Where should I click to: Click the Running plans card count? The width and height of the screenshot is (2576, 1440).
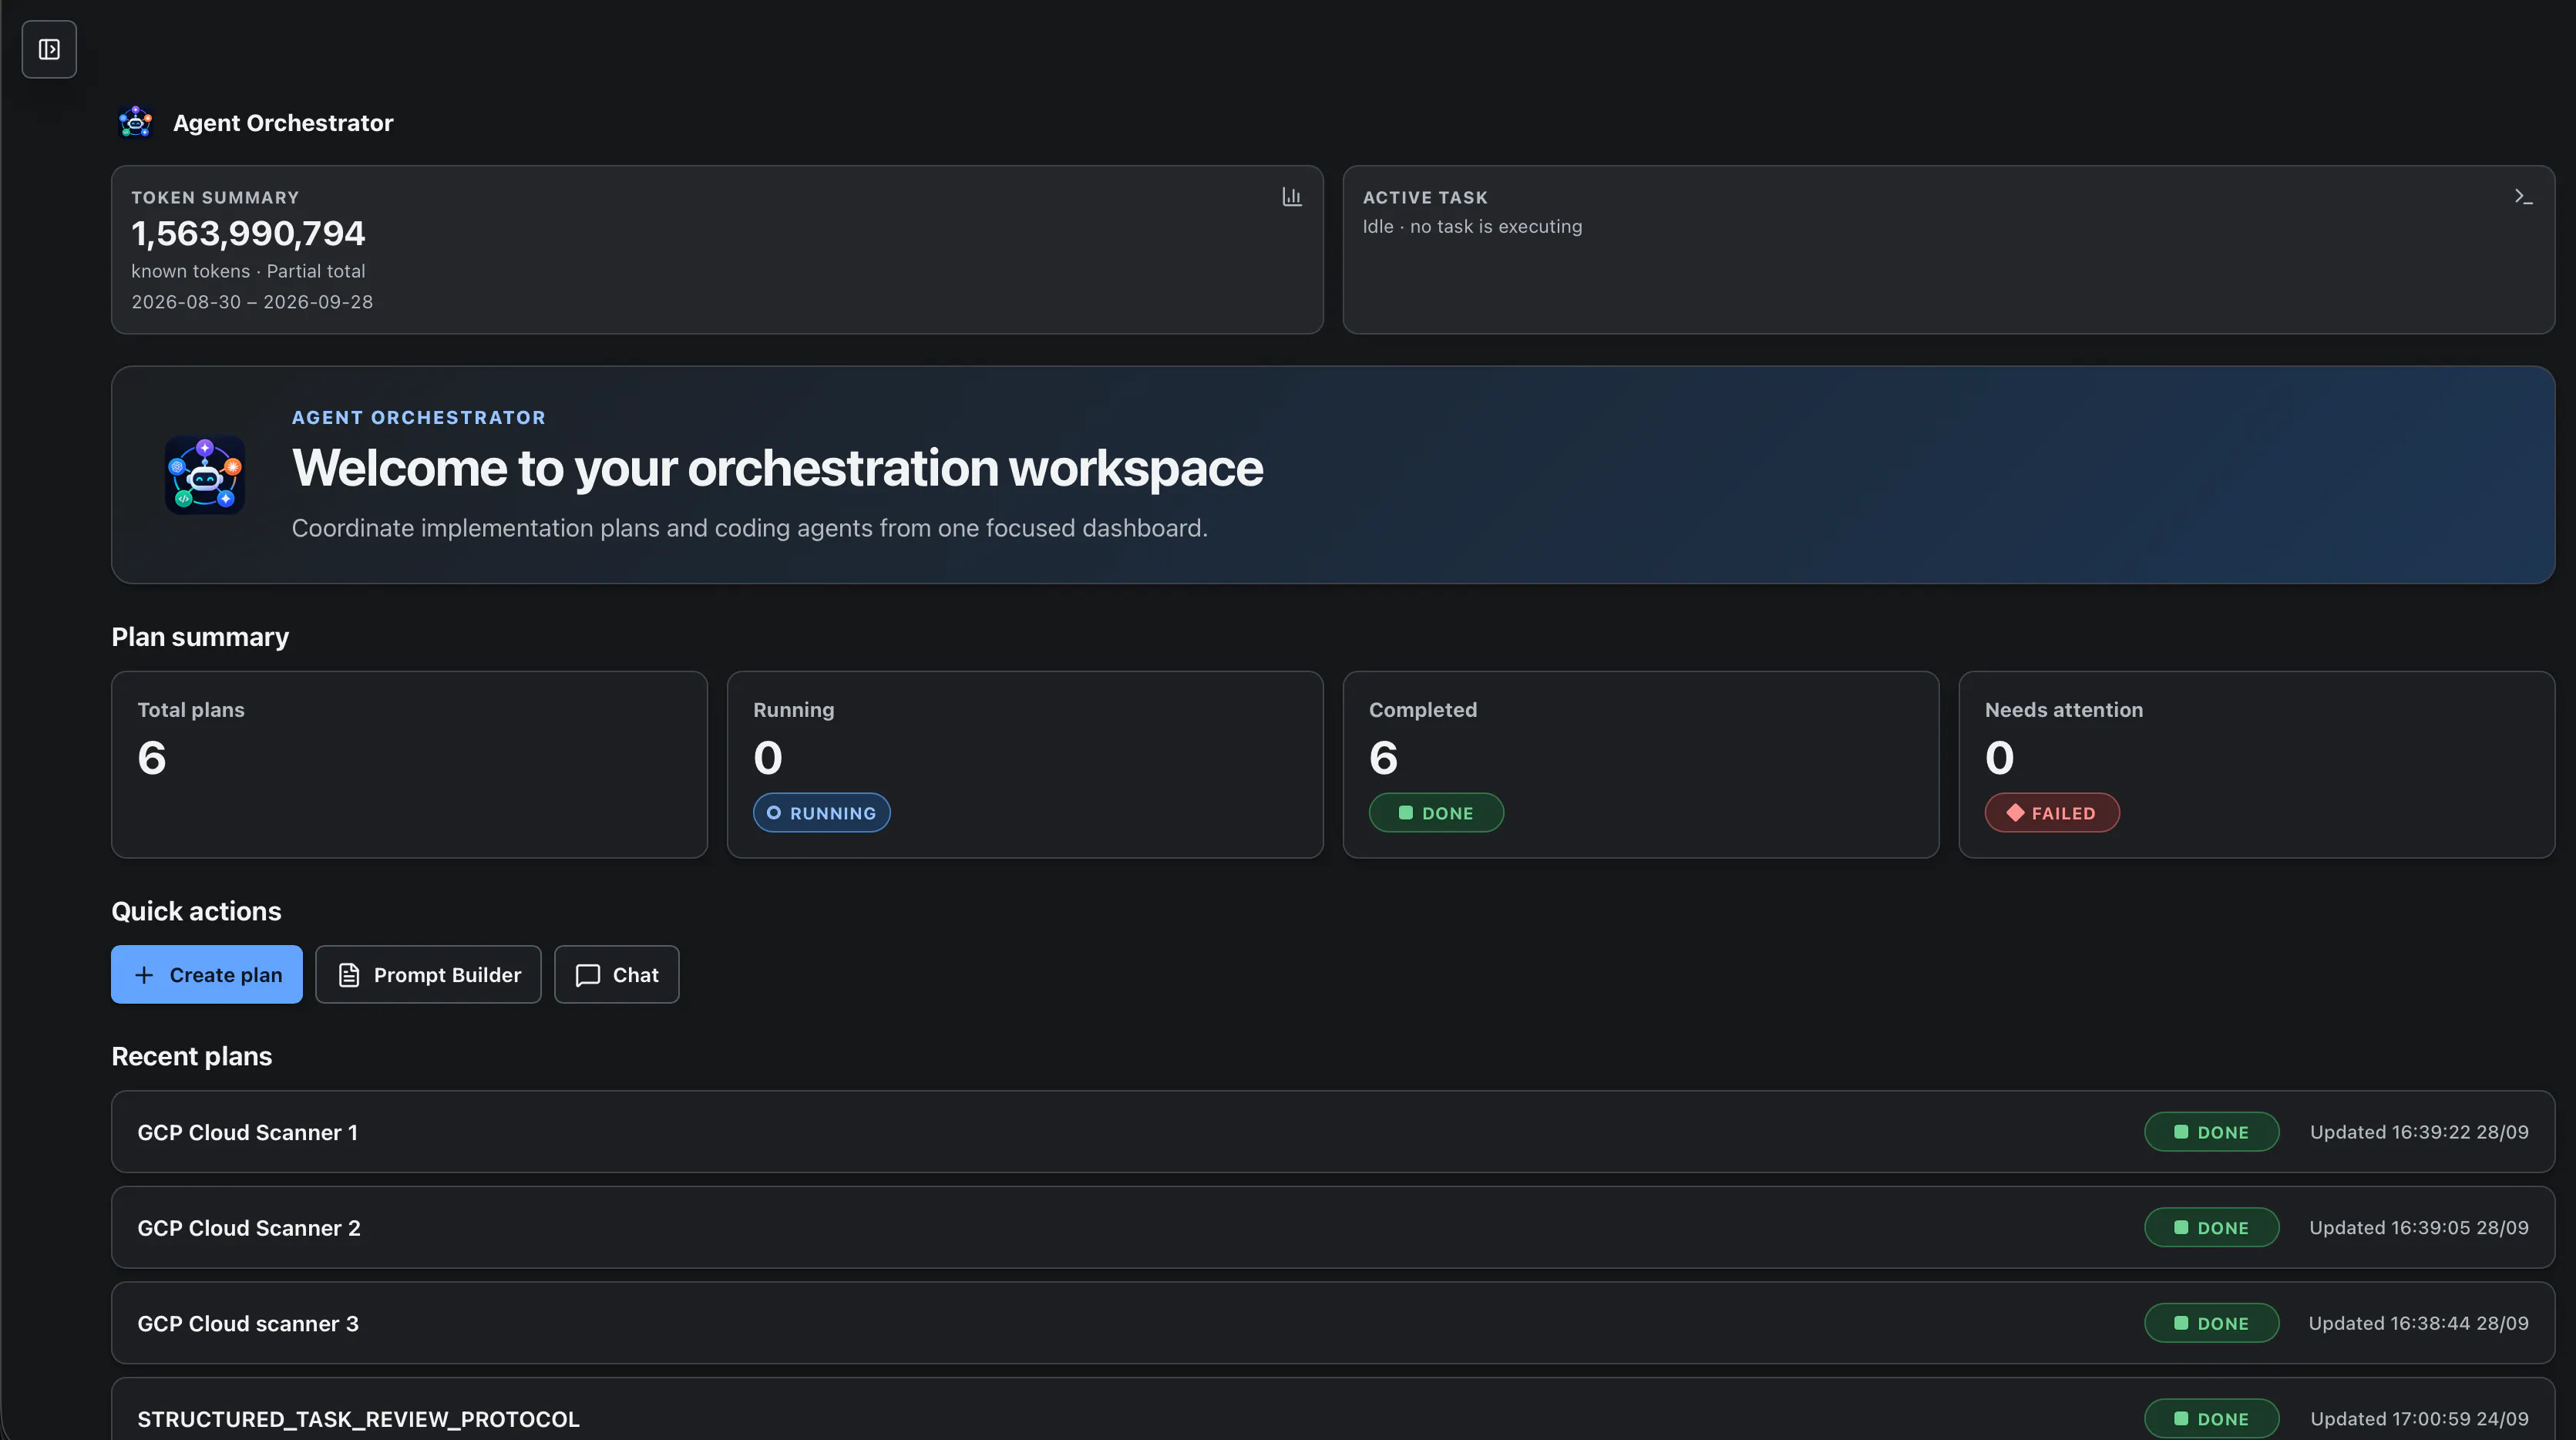[768, 758]
